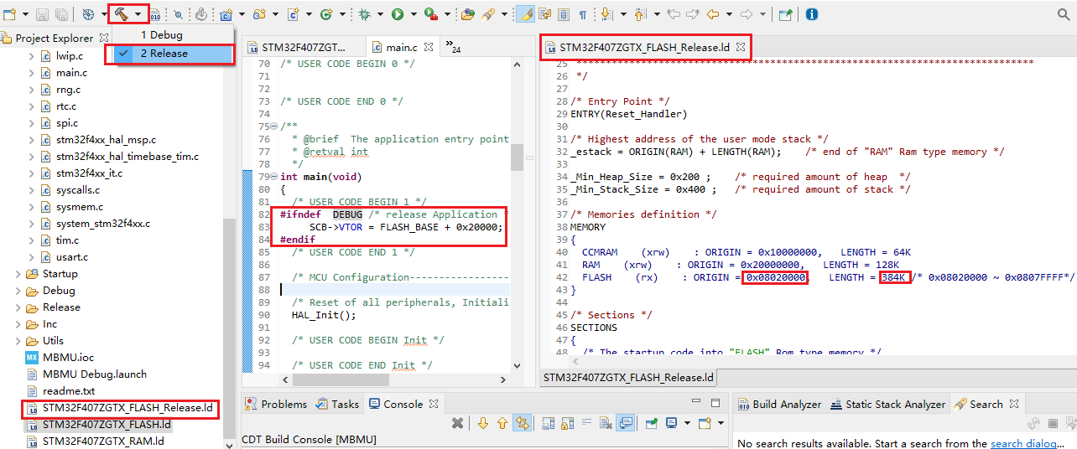Expand the Utils folder in explorer
This screenshot has height=449, width=1077.
click(x=19, y=341)
